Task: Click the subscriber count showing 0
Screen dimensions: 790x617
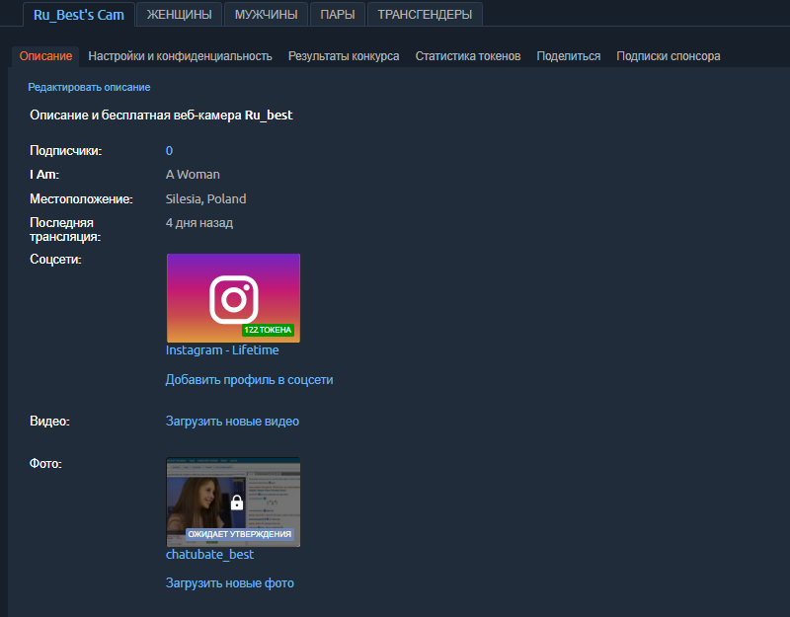Action: (x=168, y=150)
